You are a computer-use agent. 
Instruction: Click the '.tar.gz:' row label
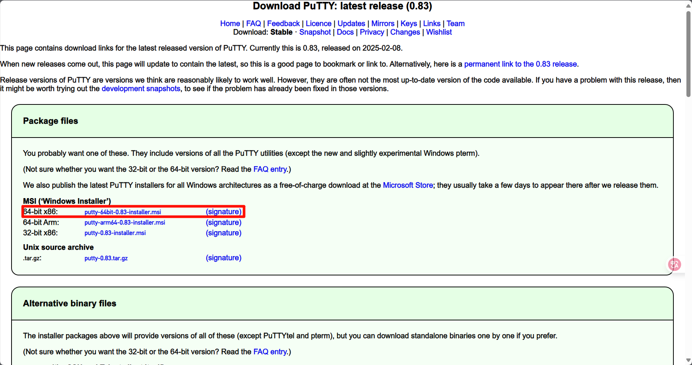coord(32,258)
